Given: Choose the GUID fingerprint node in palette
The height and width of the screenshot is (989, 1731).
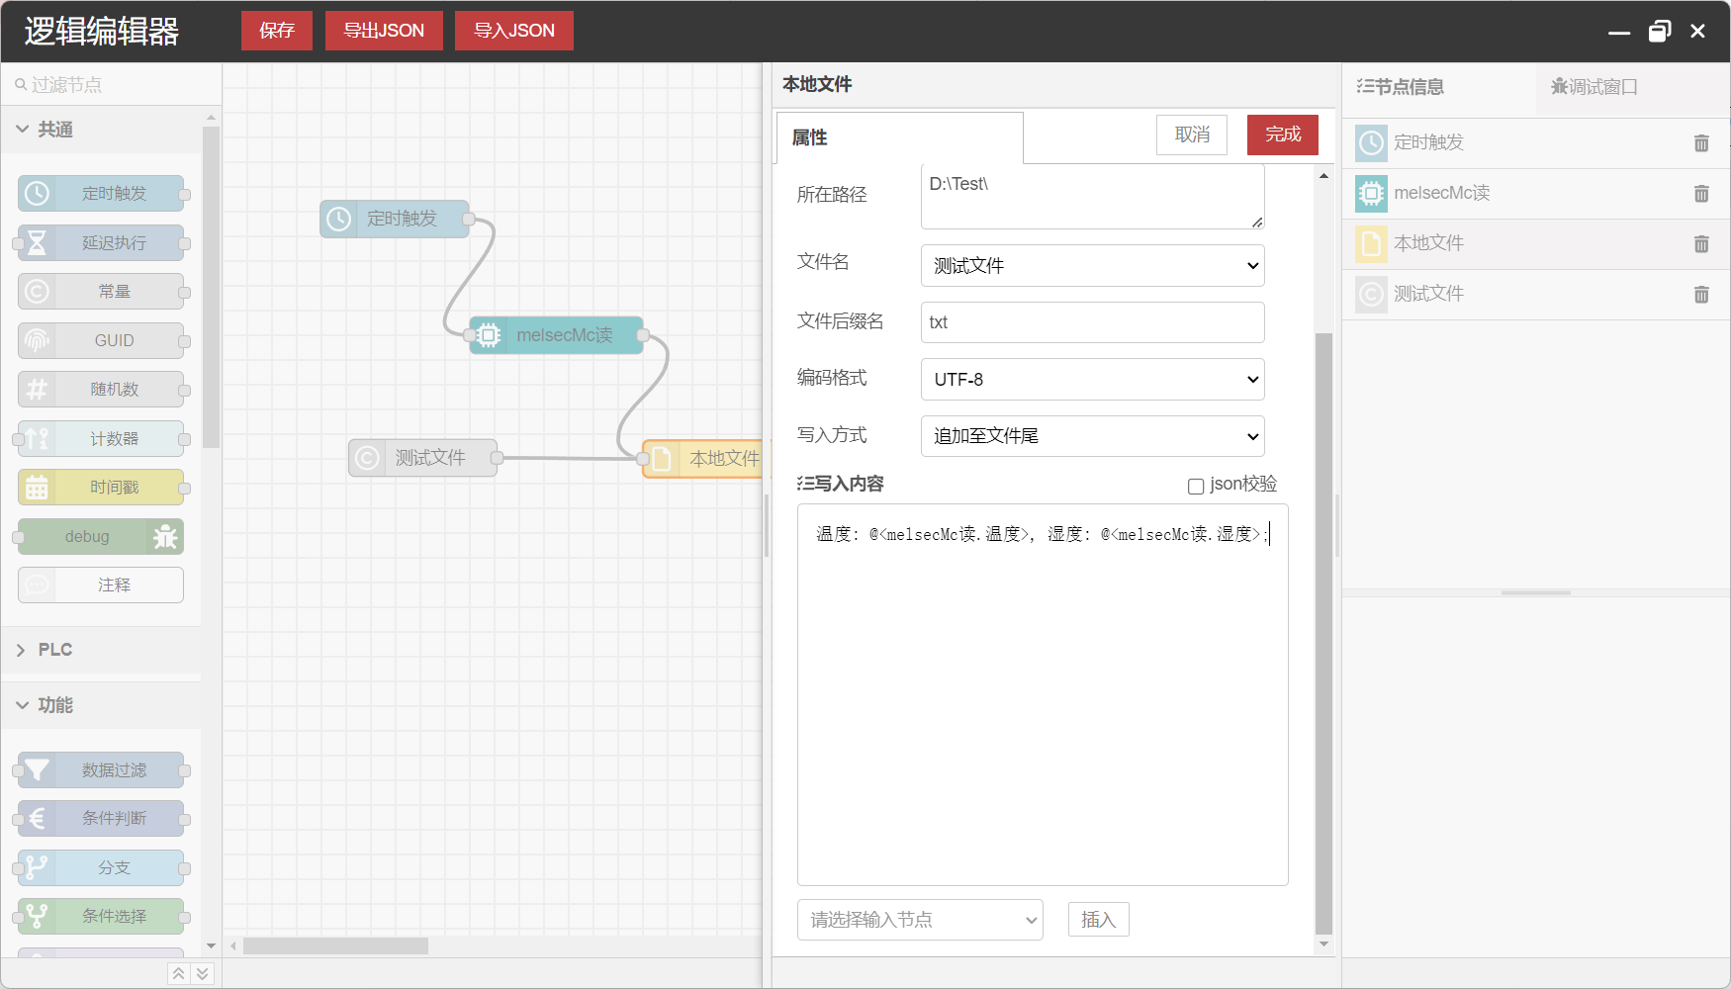Looking at the screenshot, I should pyautogui.click(x=101, y=341).
